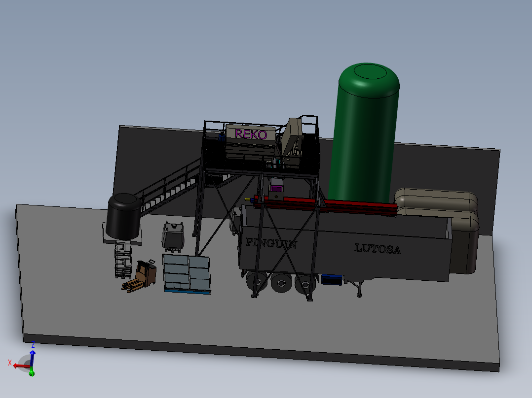Select the middle trailer wheel
This screenshot has width=532, height=398.
pos(281,282)
